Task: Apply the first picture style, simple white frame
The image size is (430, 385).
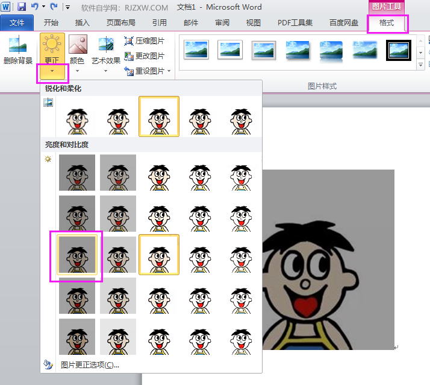Action: [196, 49]
